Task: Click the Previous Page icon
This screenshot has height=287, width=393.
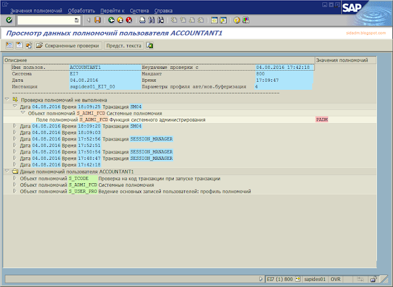Action: [183, 20]
